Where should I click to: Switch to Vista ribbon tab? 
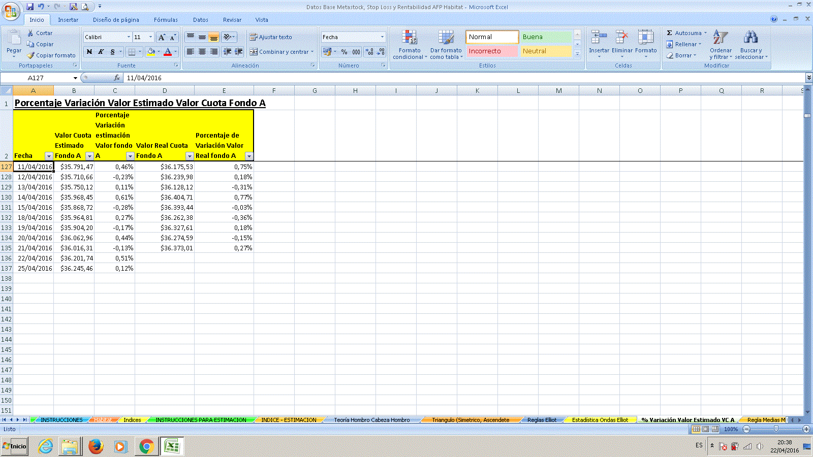click(262, 20)
